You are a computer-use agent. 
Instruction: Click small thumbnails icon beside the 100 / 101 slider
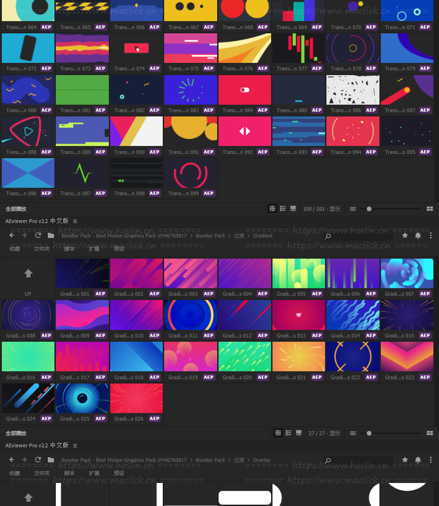coord(353,209)
